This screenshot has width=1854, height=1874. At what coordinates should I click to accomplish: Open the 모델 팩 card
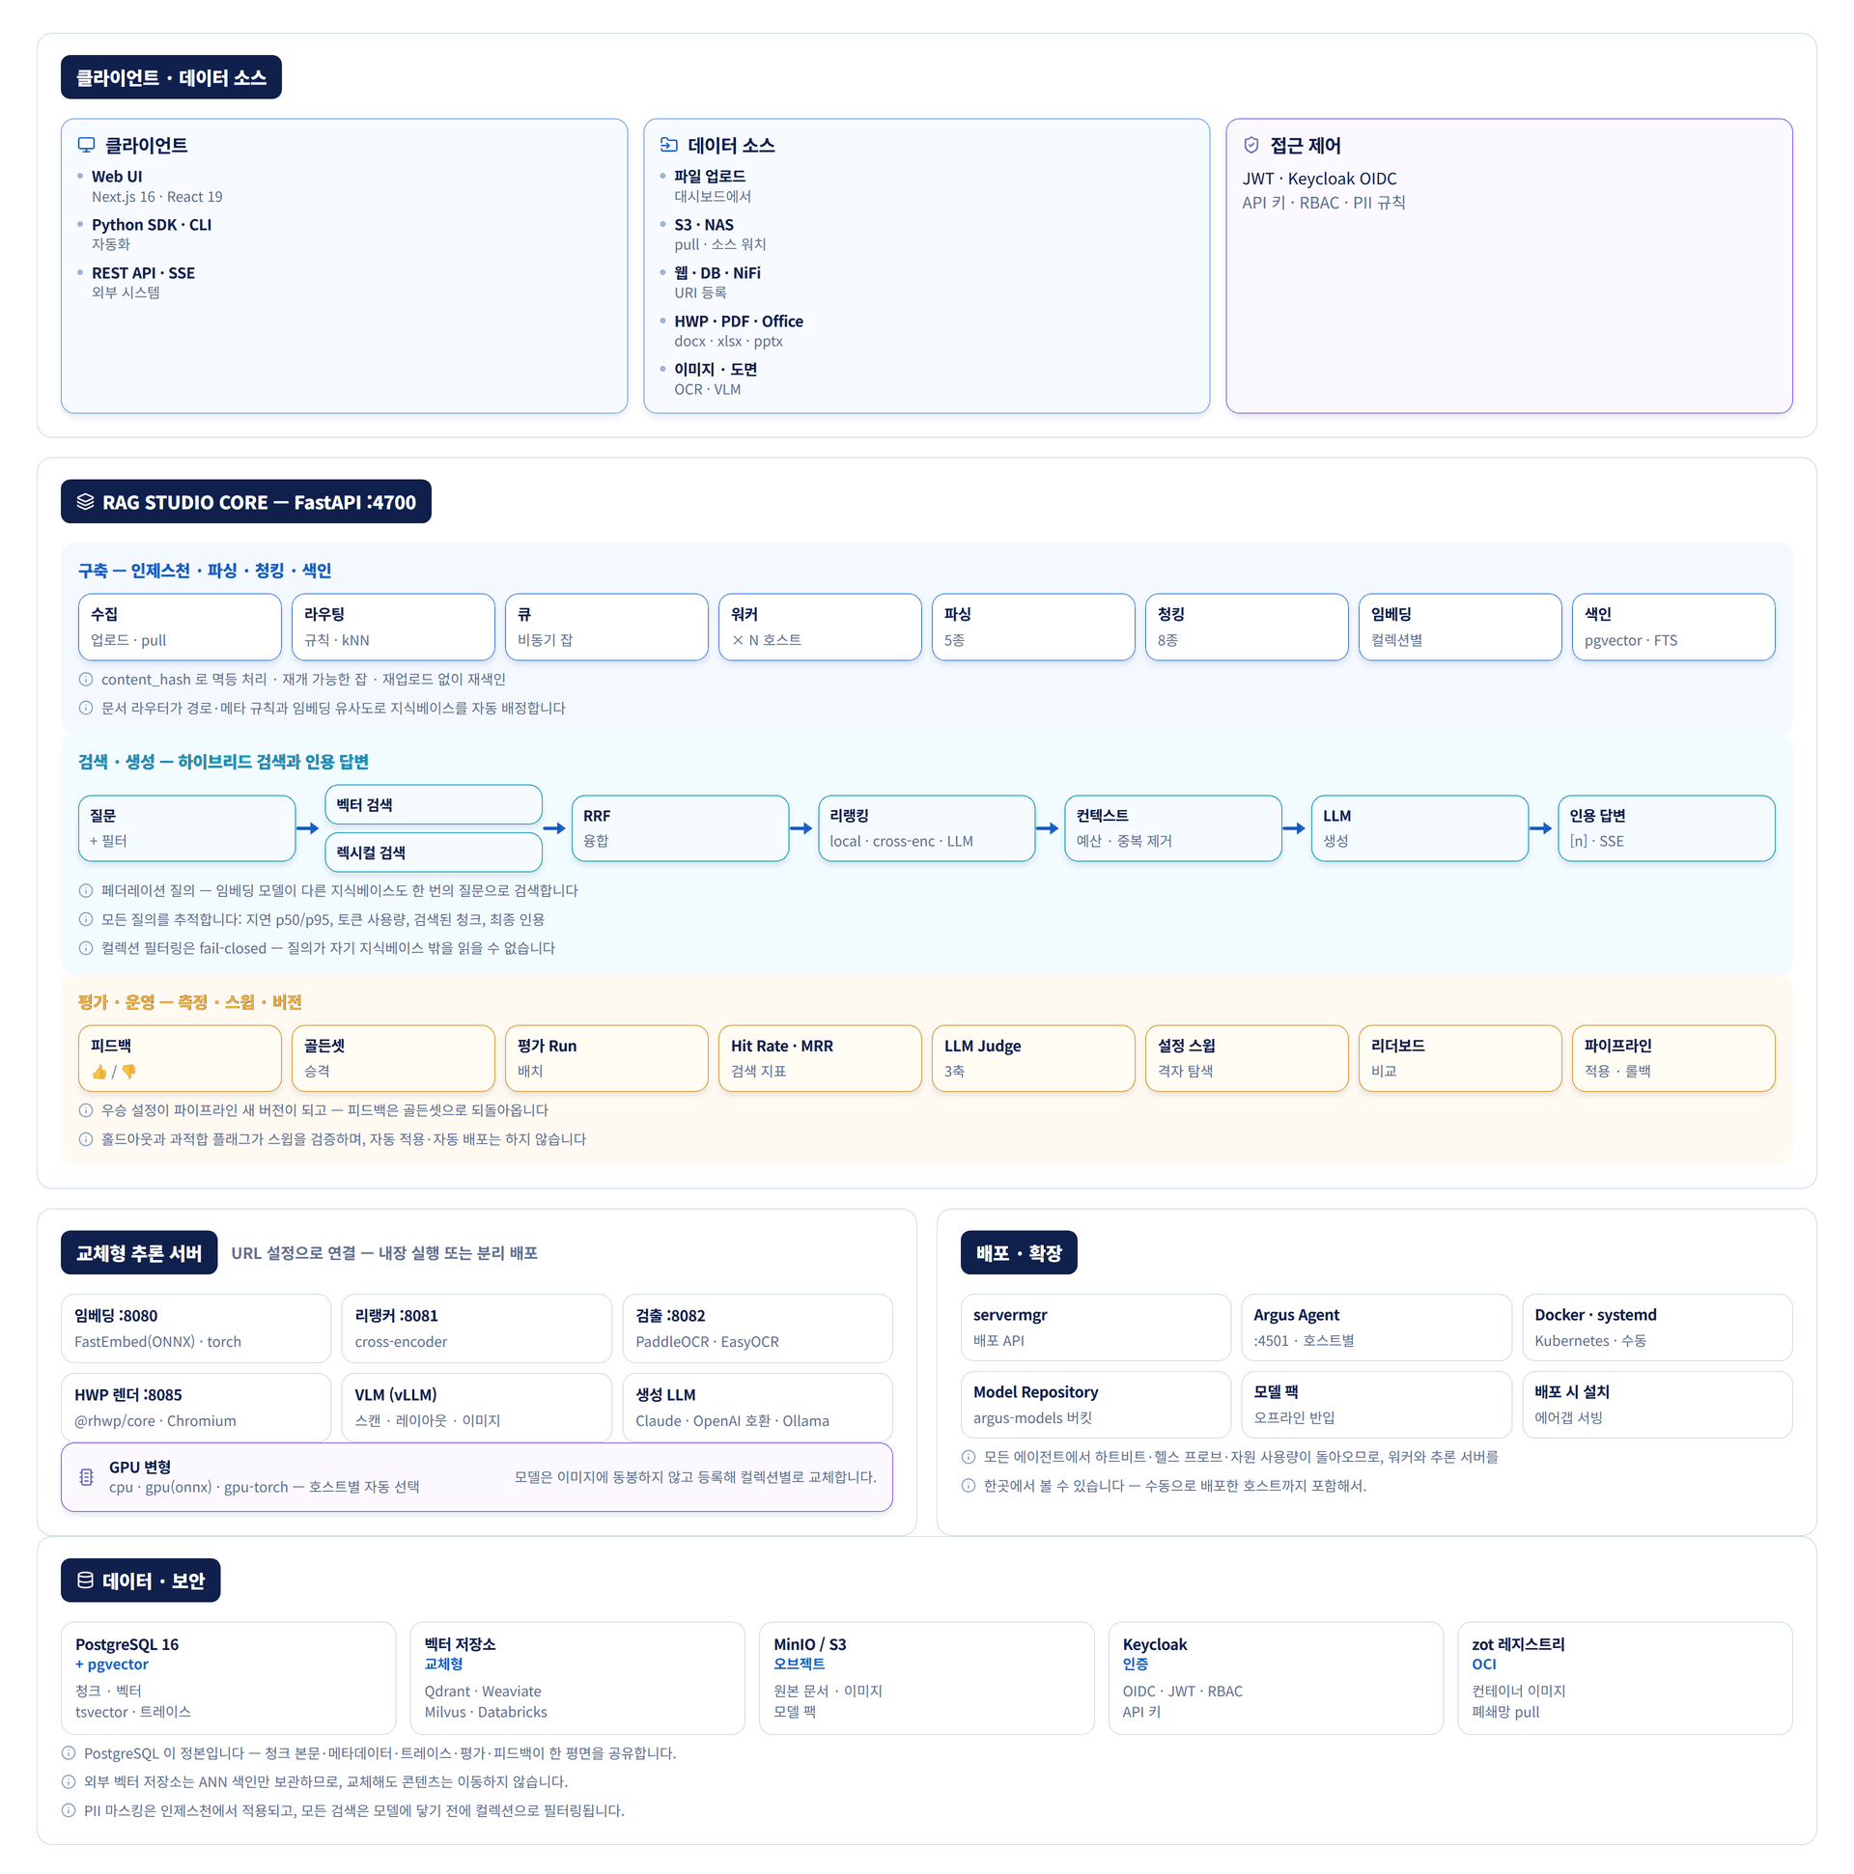(x=1377, y=1404)
